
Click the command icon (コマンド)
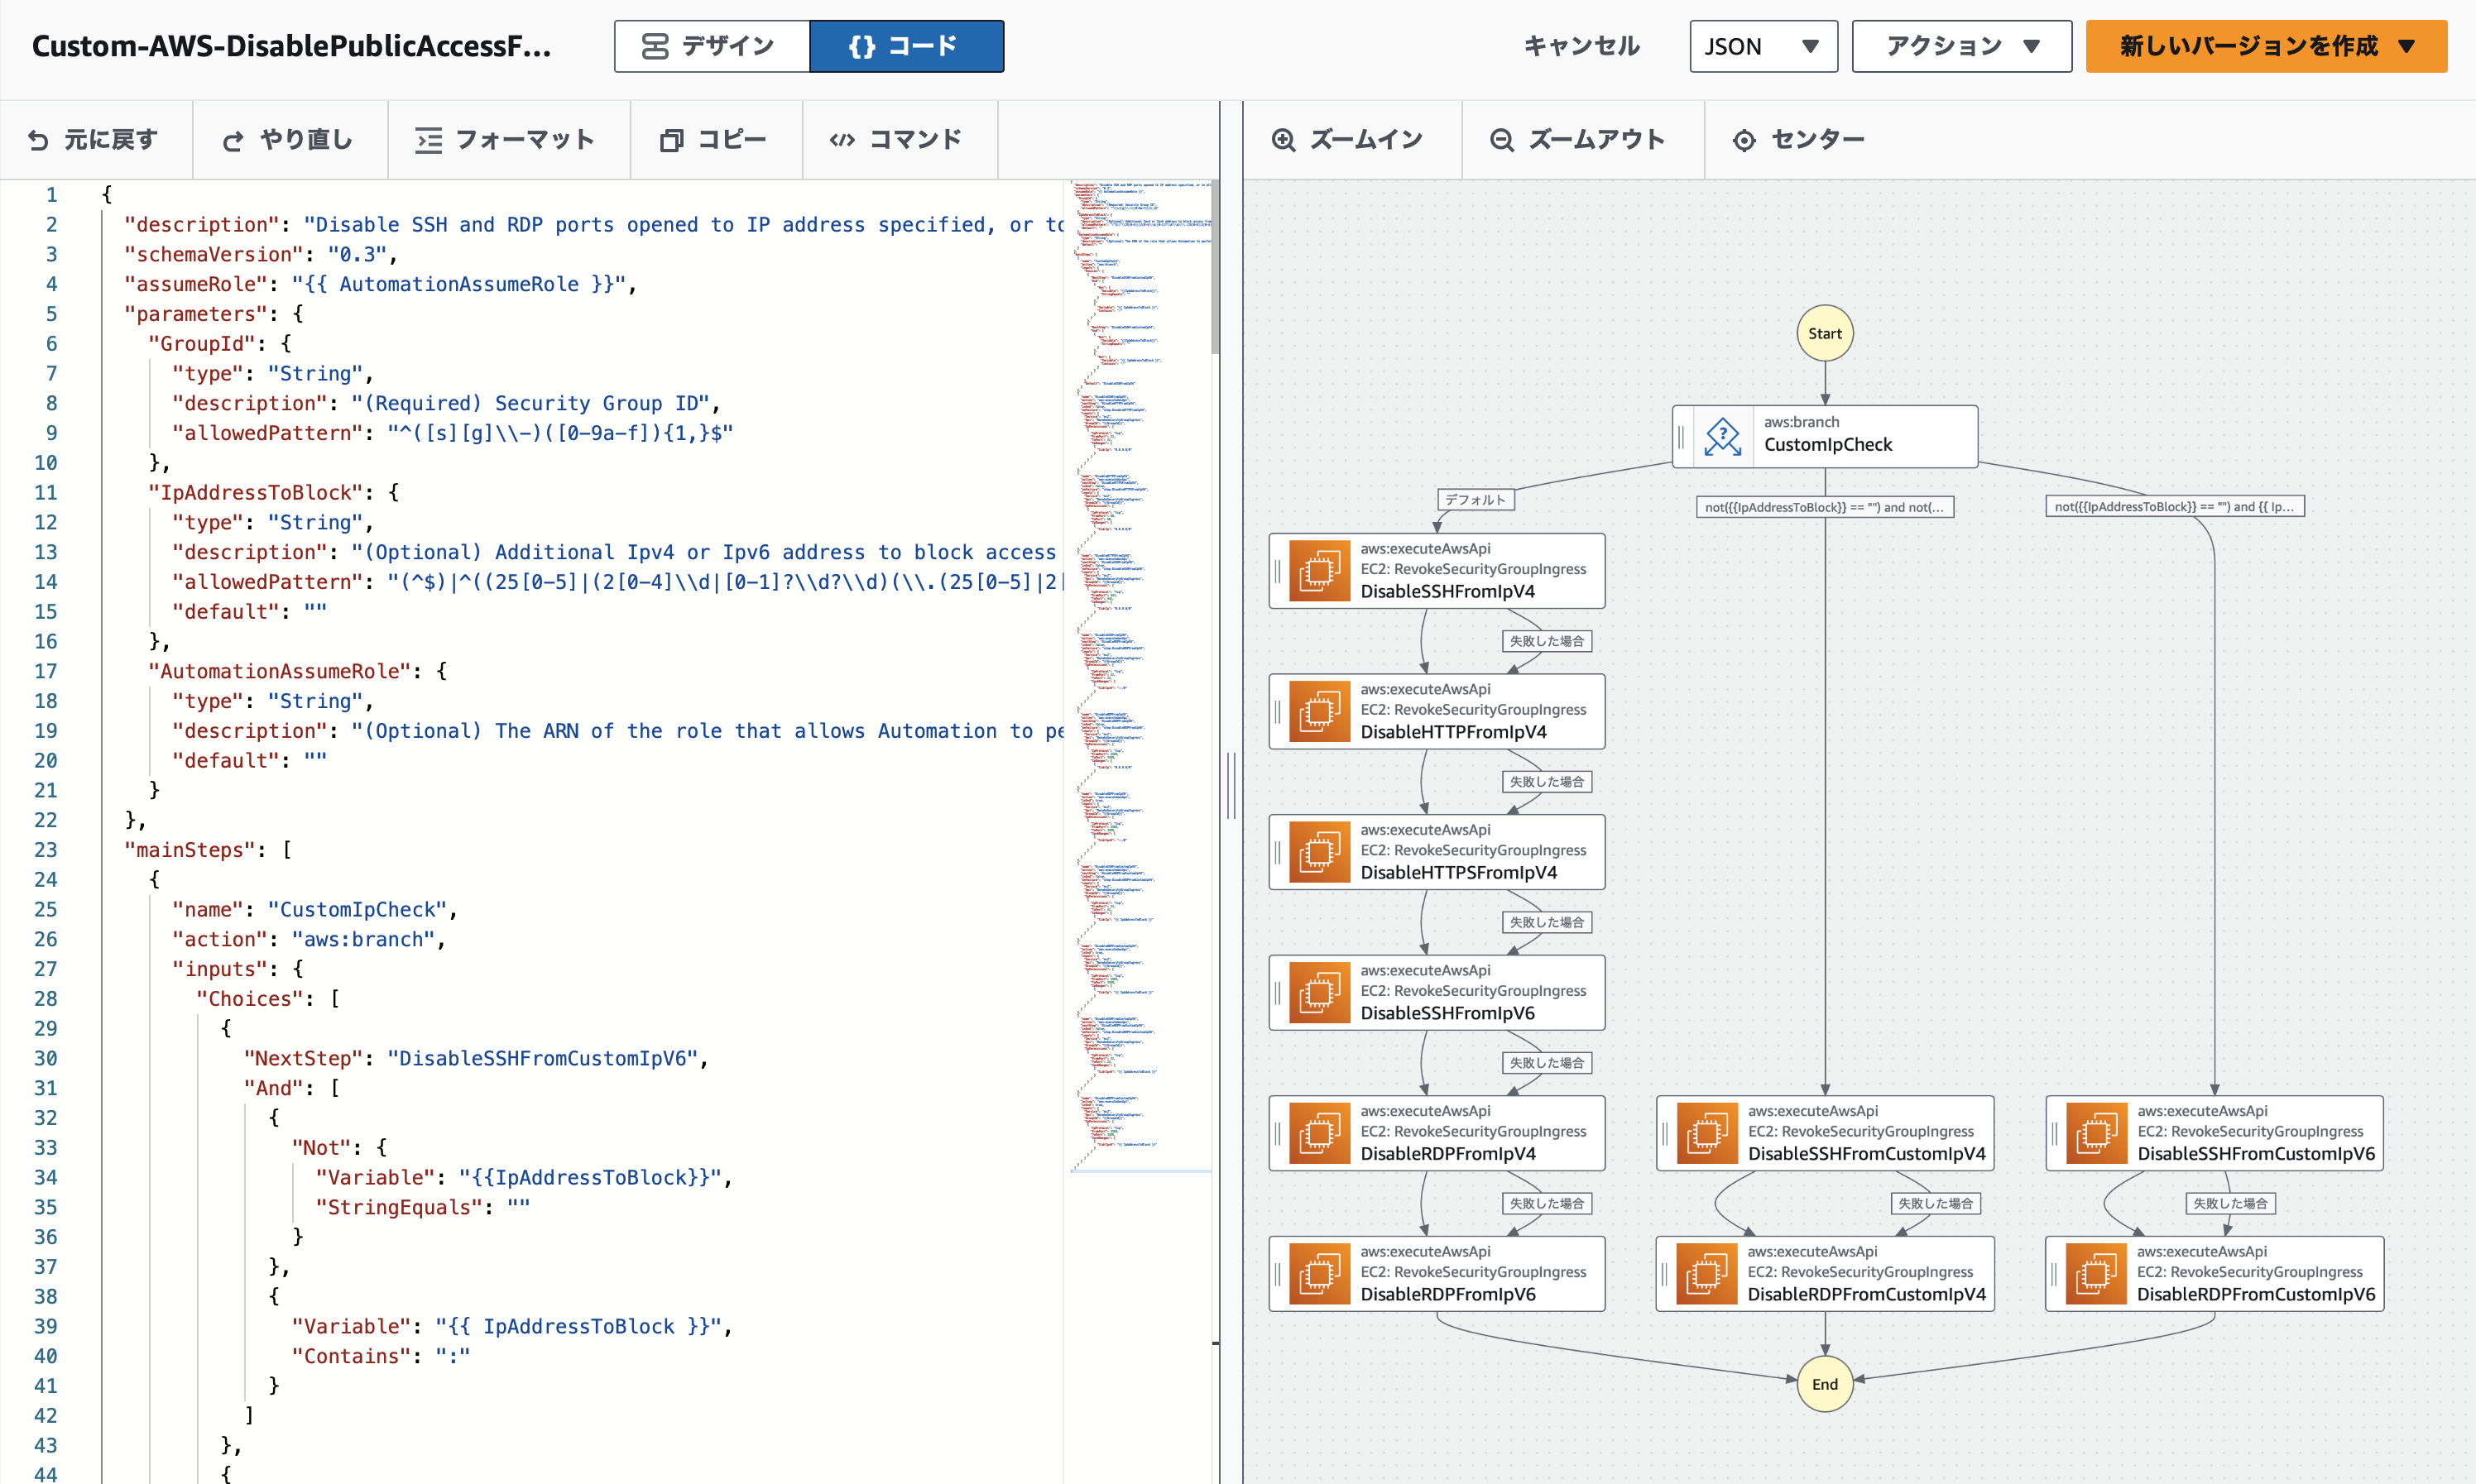click(x=842, y=141)
